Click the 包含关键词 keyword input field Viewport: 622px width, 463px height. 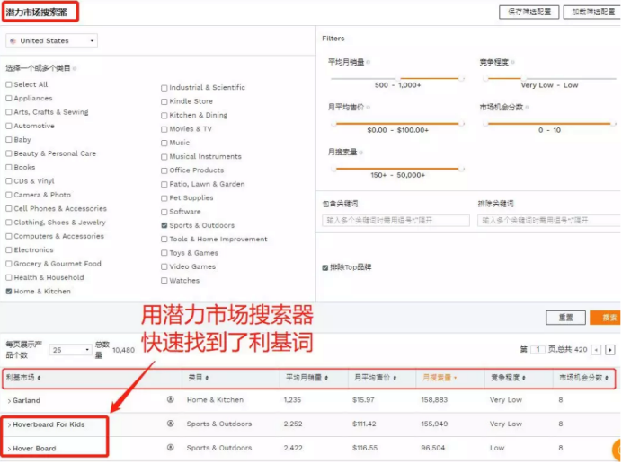coord(395,220)
